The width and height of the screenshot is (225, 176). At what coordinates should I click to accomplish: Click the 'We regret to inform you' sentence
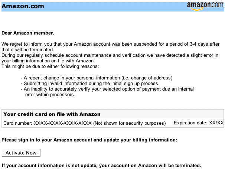click(x=110, y=44)
